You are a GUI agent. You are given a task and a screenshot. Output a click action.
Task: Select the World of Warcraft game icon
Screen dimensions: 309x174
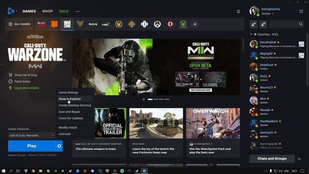tap(119, 24)
